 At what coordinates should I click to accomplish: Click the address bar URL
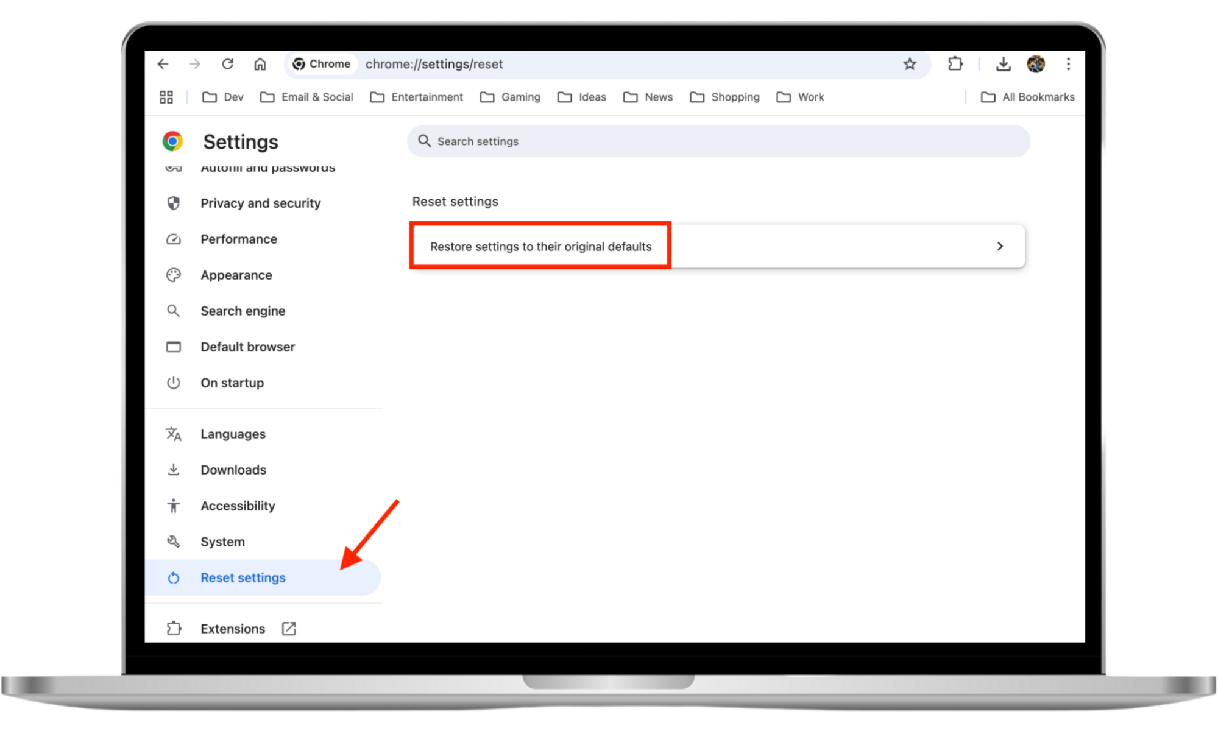[x=434, y=64]
